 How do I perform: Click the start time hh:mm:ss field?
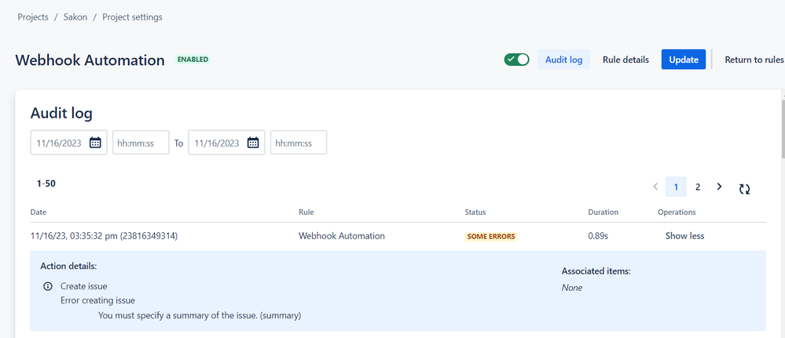pyautogui.click(x=141, y=143)
